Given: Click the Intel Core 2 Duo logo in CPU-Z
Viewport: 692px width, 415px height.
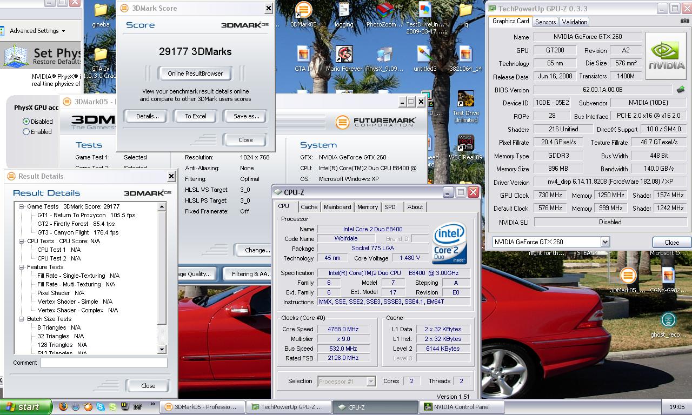Looking at the screenshot, I should tap(449, 244).
